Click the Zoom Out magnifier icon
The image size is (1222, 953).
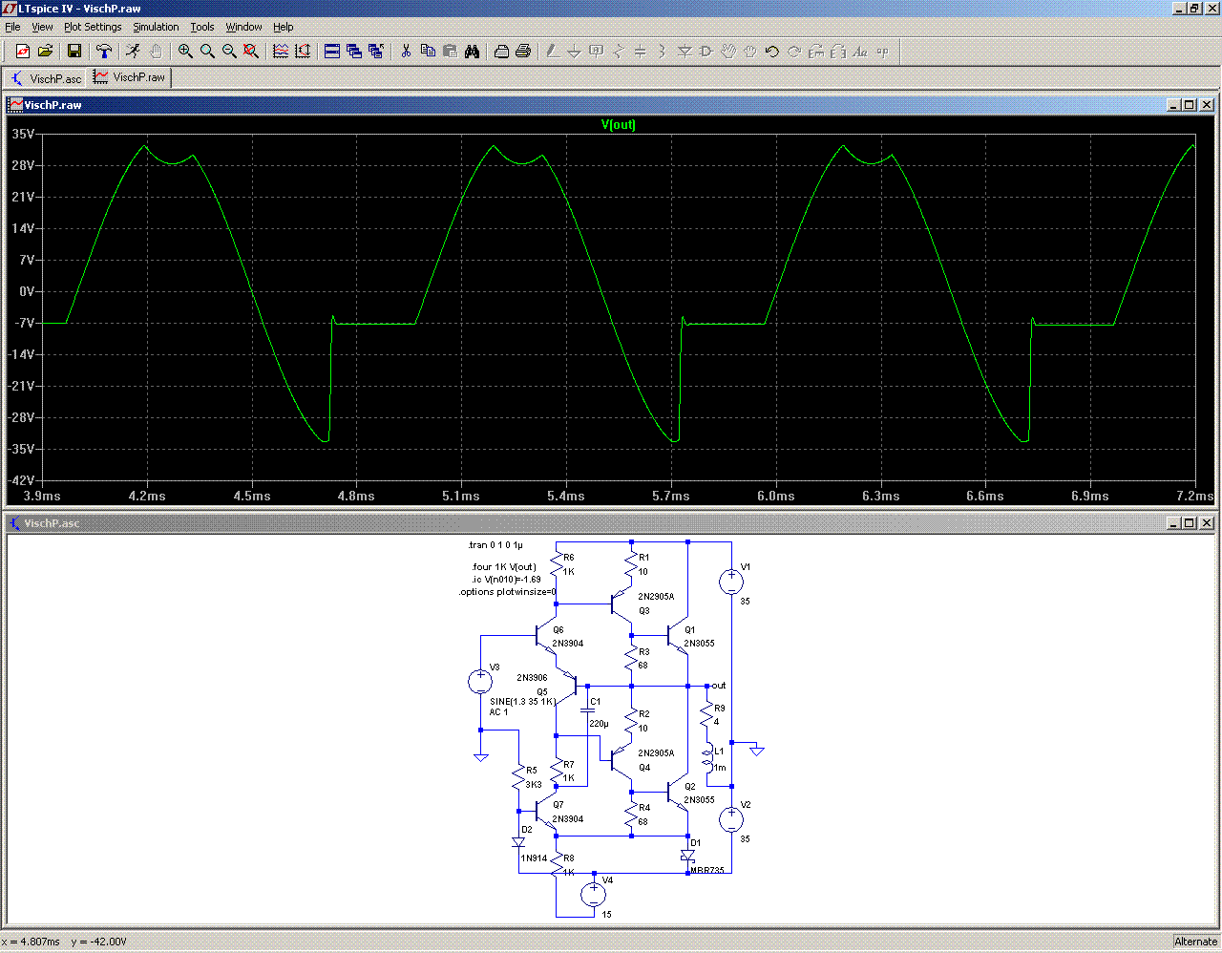click(229, 52)
